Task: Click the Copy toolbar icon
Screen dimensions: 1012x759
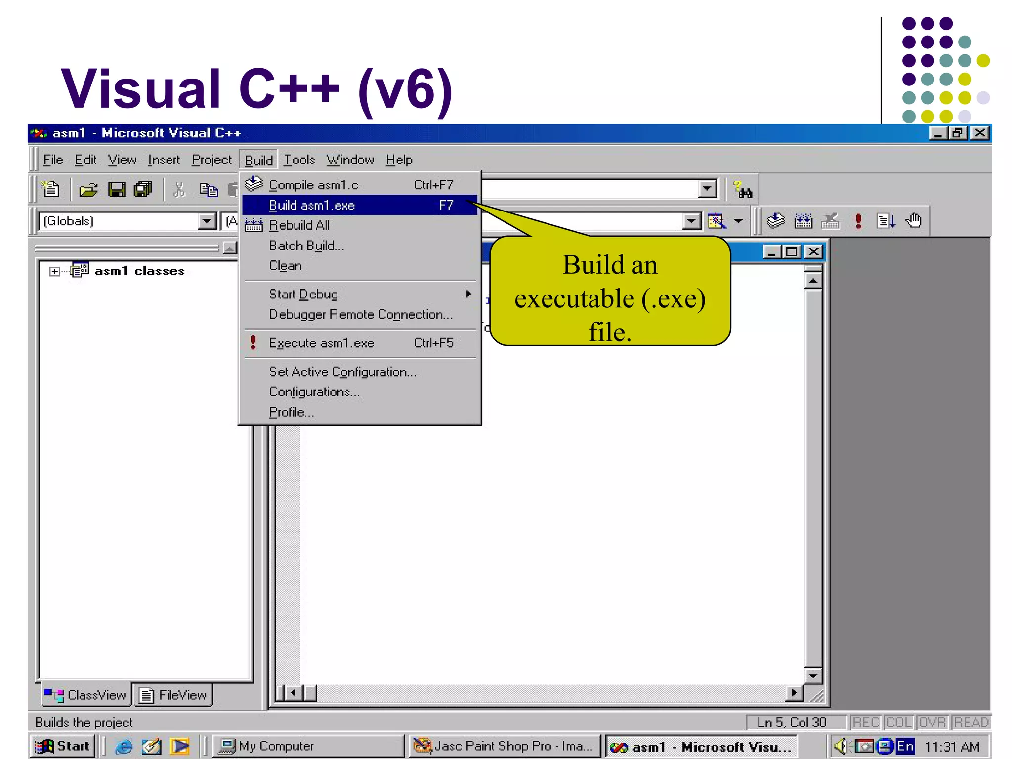Action: point(209,189)
